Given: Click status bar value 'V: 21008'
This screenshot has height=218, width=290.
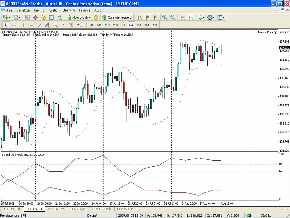Looking at the screenshot, I should pos(233,215).
